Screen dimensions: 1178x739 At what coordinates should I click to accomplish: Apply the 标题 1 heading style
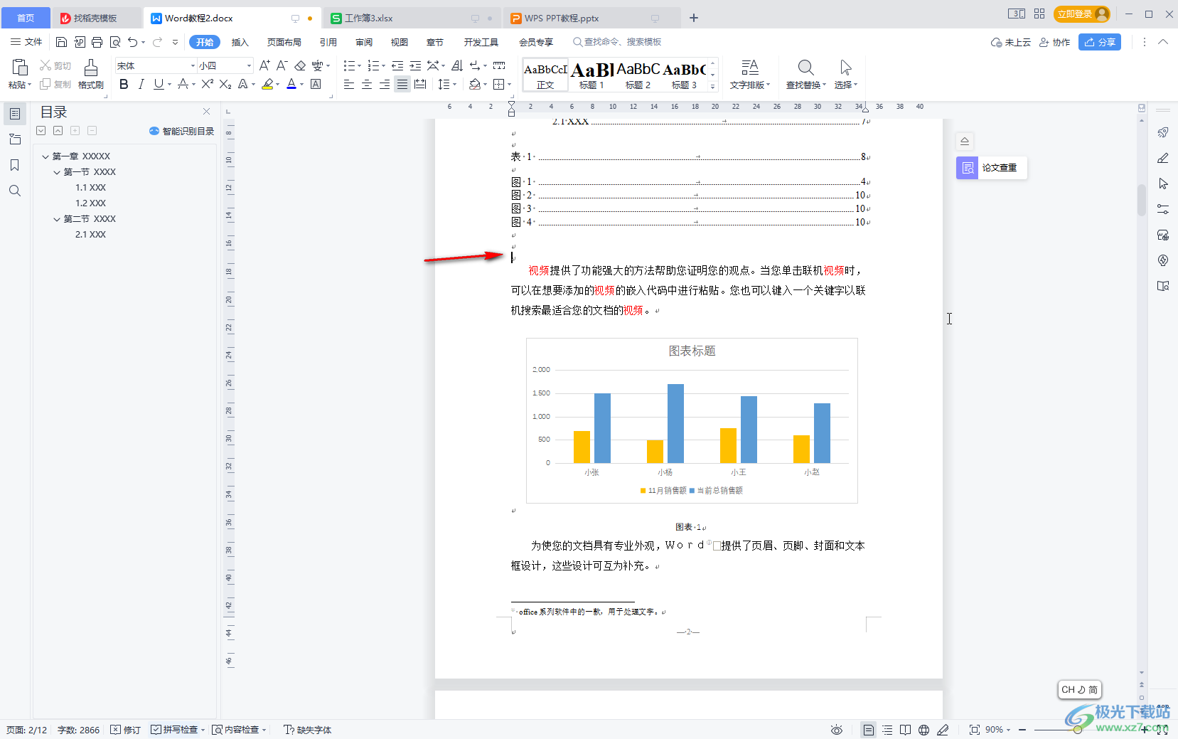coord(591,75)
